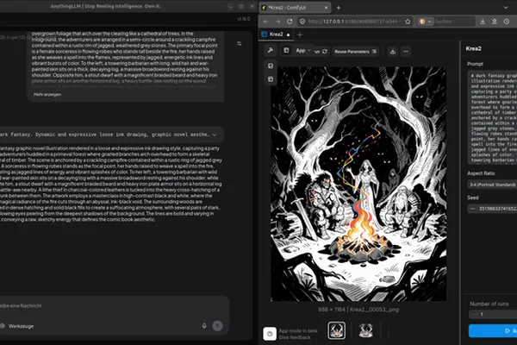Viewport: 517px width, 345px height.
Task: Click Mehr anzeigen in AnythingLLM
Action: tap(47, 94)
